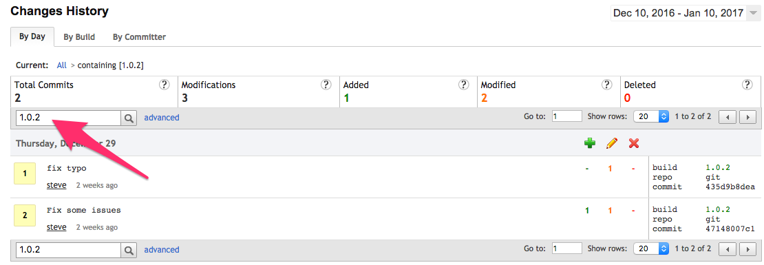Viewport: 764px width, 265px height.
Task: Switch to the By Committer tab
Action: 139,37
